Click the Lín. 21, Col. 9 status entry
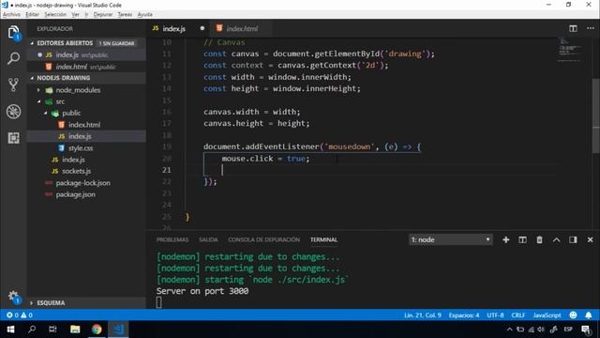The width and height of the screenshot is (600, 338). (x=423, y=315)
